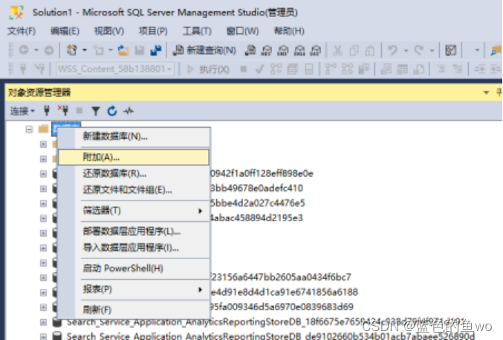
Task: Expand the node ending in 5bbe4d2a027c4476e5
Action: (43, 203)
